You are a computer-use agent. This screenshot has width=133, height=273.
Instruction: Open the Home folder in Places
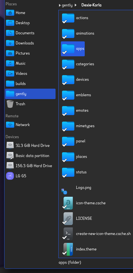coord(30,13)
